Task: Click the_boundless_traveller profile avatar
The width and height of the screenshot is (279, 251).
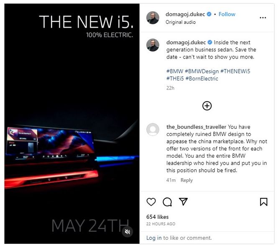Action: point(153,129)
